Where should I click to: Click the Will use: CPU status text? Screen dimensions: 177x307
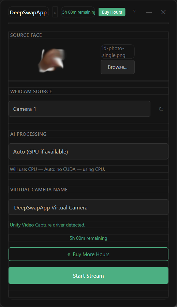click(x=57, y=169)
